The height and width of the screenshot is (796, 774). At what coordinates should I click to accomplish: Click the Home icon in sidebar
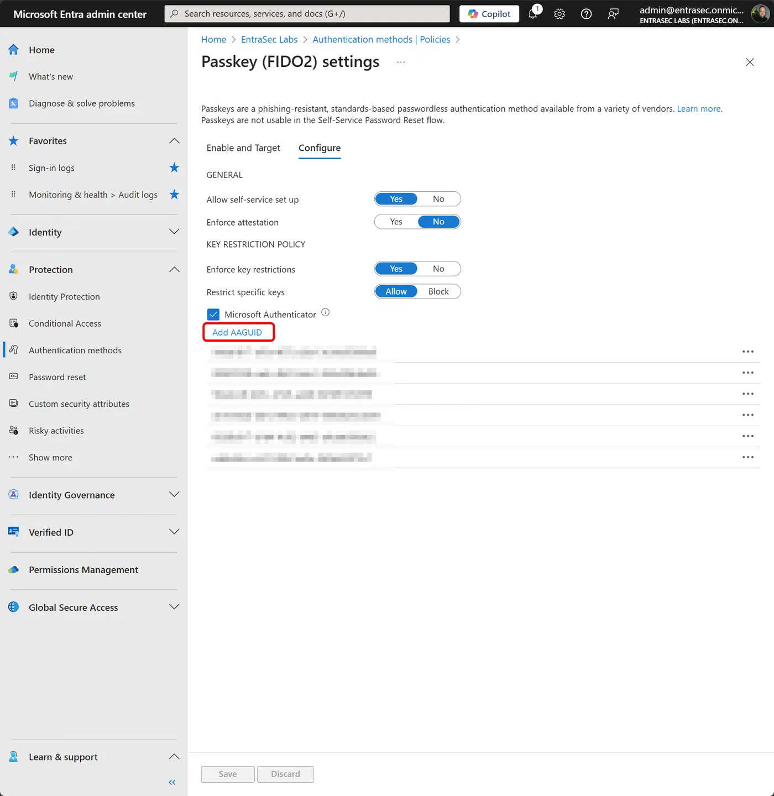(x=14, y=50)
